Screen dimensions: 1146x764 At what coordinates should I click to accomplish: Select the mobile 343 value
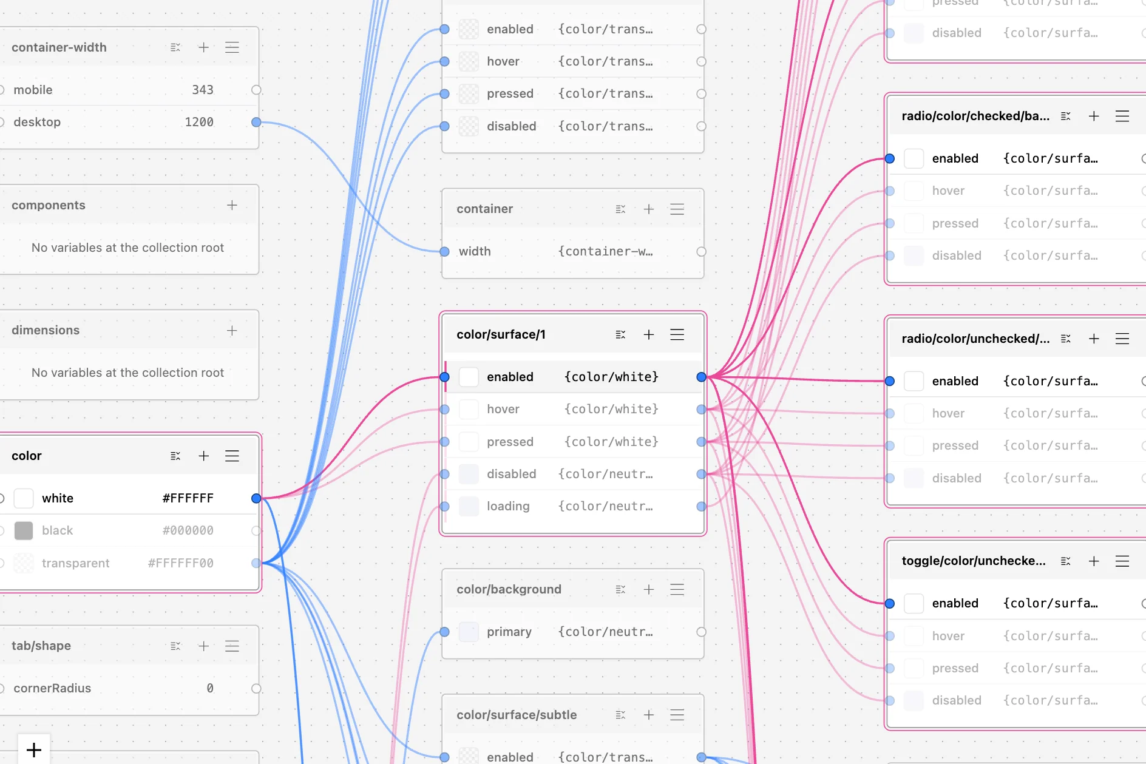(x=203, y=90)
